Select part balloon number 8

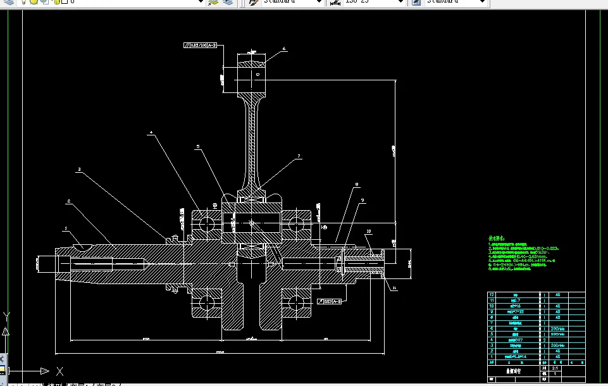(357, 185)
